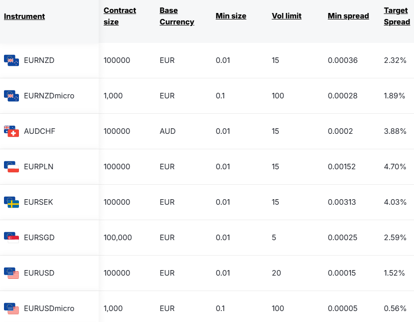
Task: Select the EURSEK flag pair icon
Action: 11,202
